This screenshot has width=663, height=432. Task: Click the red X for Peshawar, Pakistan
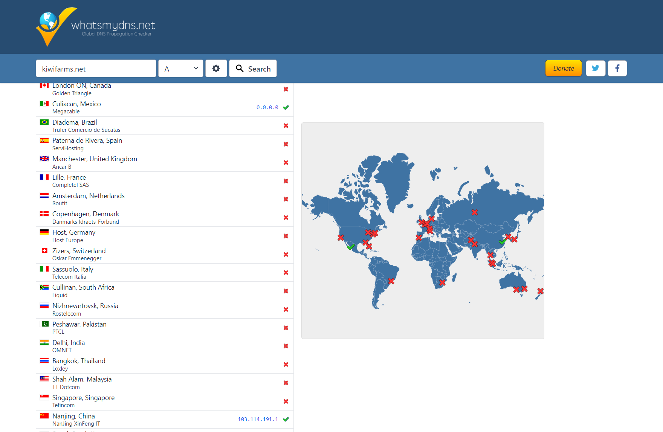(286, 328)
